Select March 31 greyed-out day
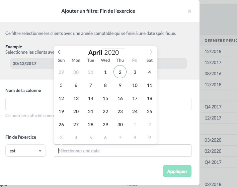237x187 pixels. tap(91, 72)
